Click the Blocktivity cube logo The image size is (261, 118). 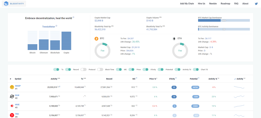(6, 3)
